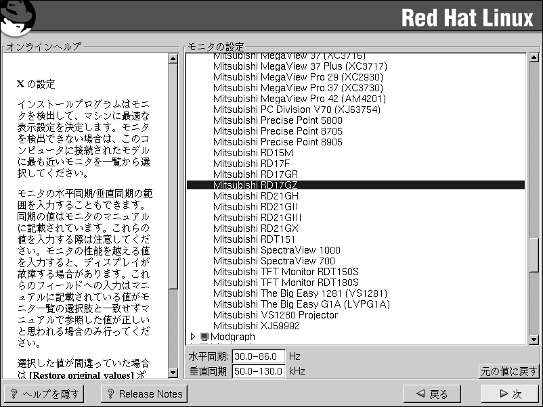Click the monitor icon beside Modgraph
This screenshot has width=543, height=407.
[204, 337]
